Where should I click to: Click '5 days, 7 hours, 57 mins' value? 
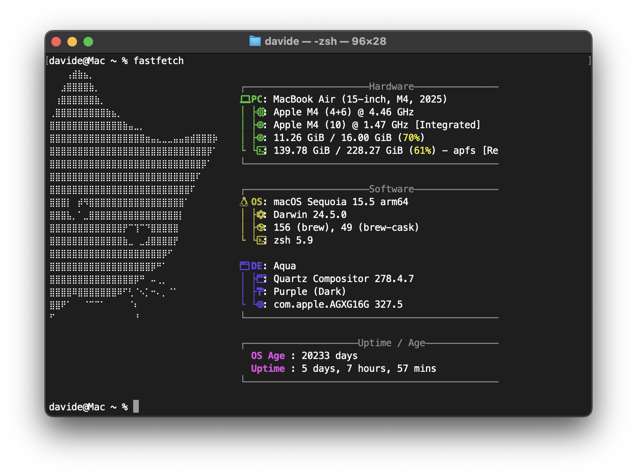point(369,369)
